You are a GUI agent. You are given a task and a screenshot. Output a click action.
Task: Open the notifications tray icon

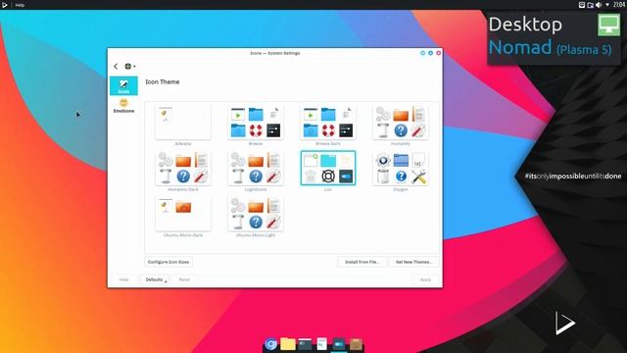(x=582, y=5)
